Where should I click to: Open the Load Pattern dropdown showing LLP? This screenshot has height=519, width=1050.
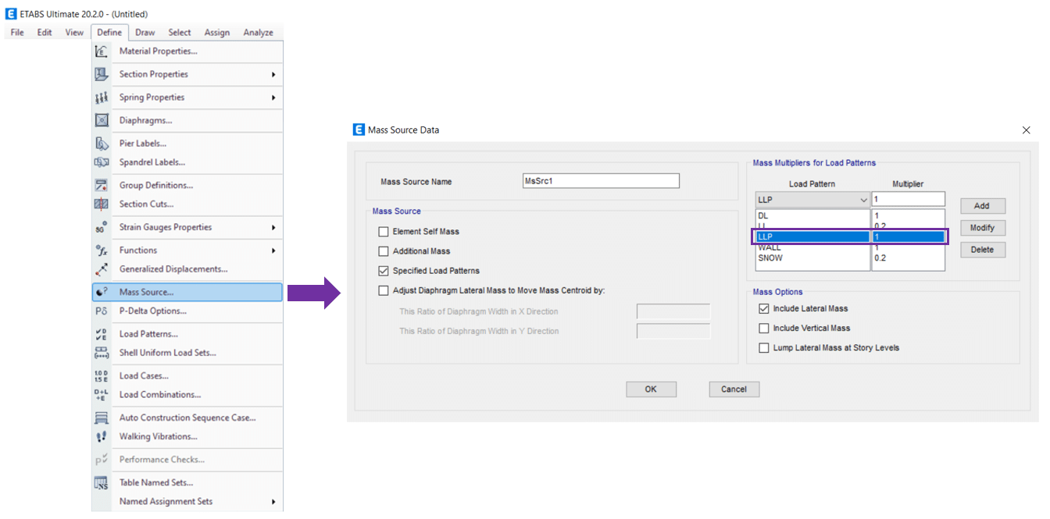(812, 200)
